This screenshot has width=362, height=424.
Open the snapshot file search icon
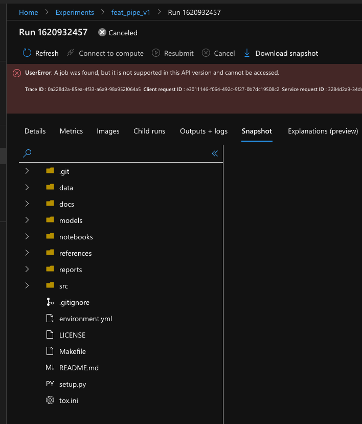27,153
